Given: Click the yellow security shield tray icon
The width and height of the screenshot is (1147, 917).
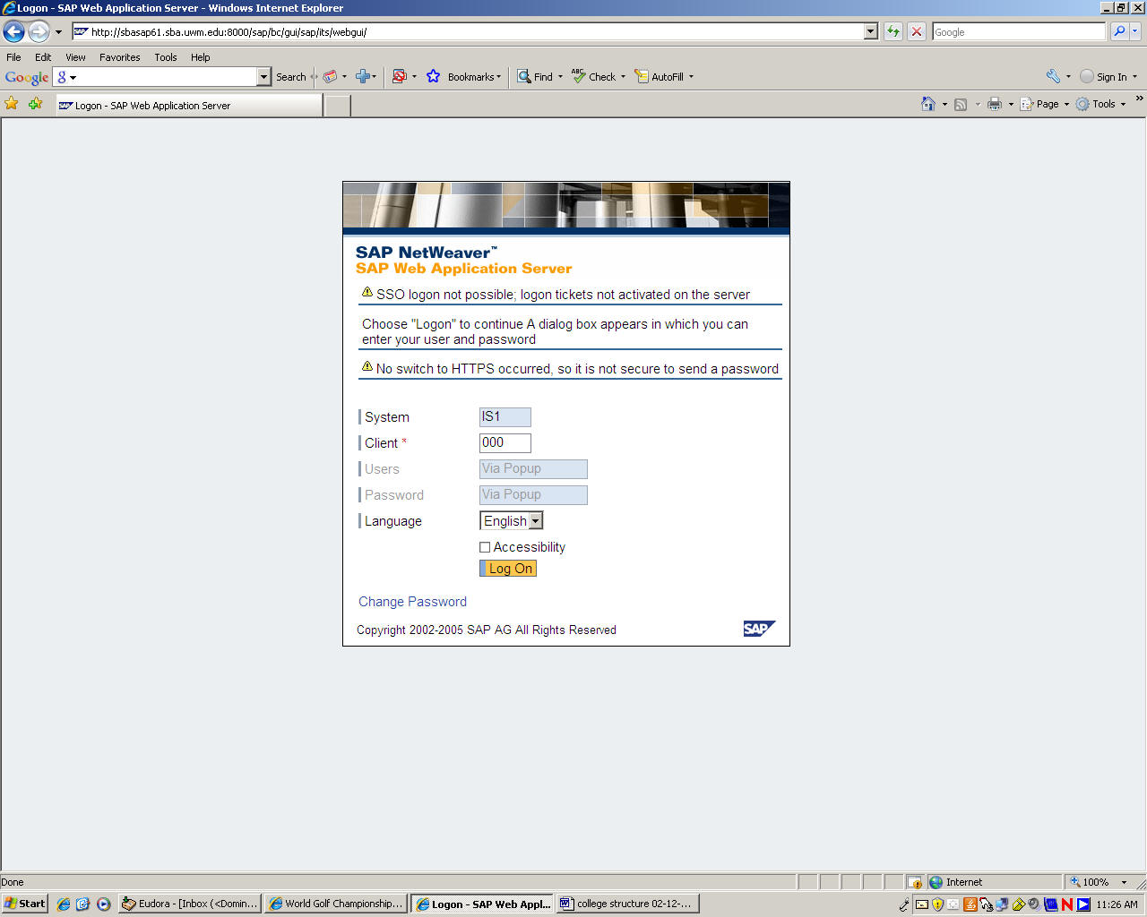Looking at the screenshot, I should 938,904.
